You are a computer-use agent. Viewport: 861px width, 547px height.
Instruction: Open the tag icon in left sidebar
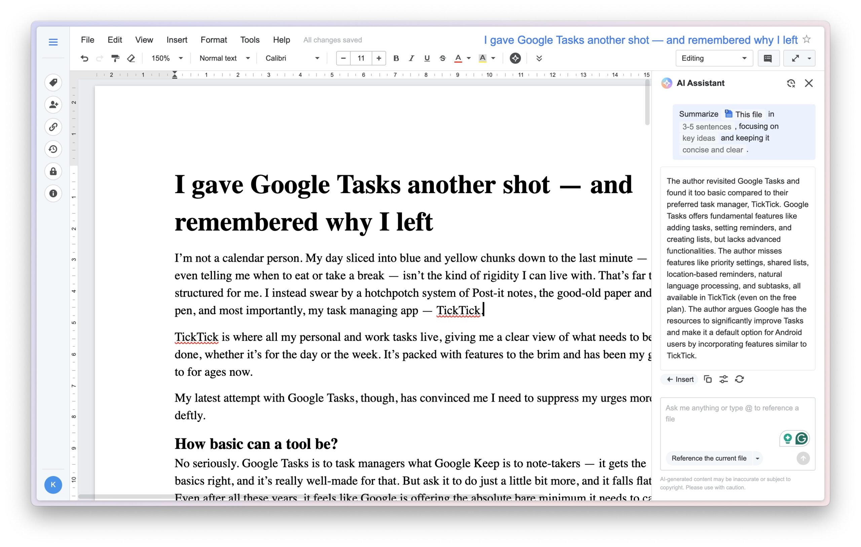pos(53,83)
